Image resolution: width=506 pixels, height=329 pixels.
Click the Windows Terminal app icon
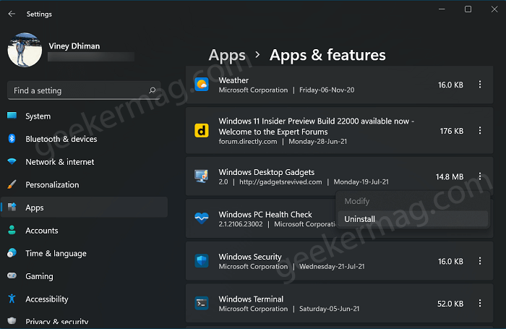pos(202,304)
